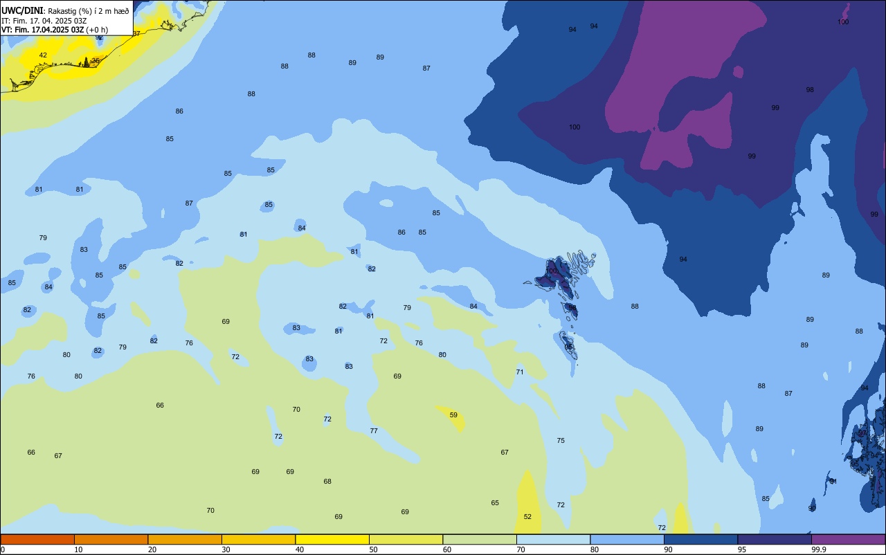Click the map value '75'
The image size is (886, 555).
[x=561, y=441]
